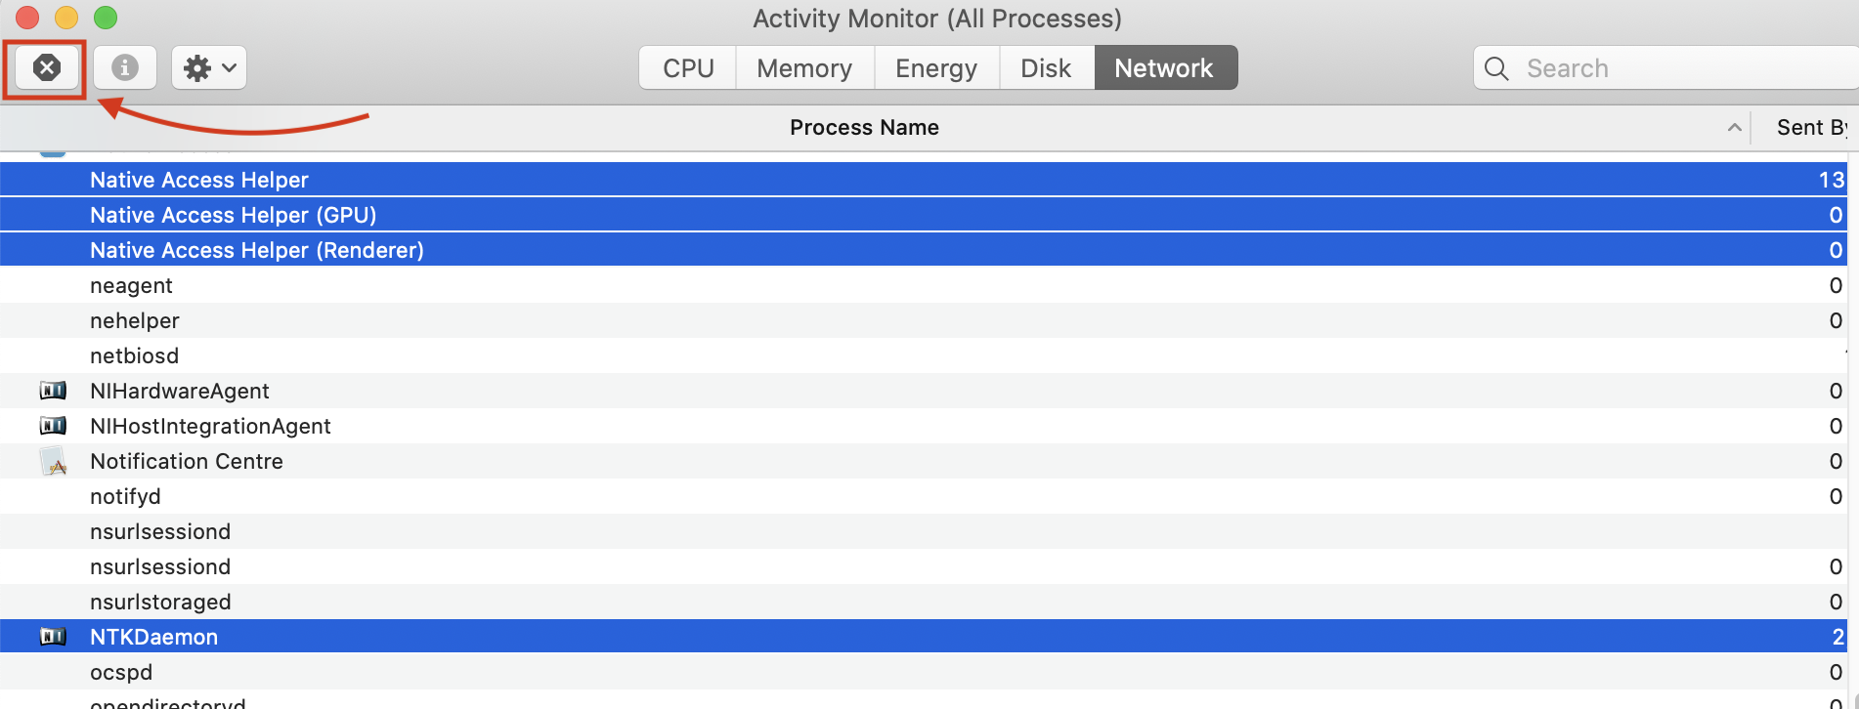Select the NIHardwareAgent process name
The width and height of the screenshot is (1859, 709).
pyautogui.click(x=180, y=391)
